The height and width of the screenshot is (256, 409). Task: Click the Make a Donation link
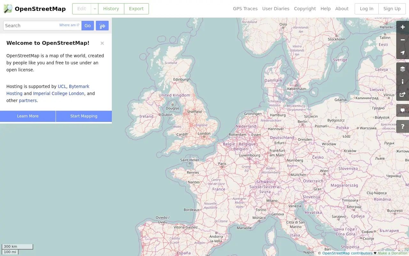tap(392, 253)
